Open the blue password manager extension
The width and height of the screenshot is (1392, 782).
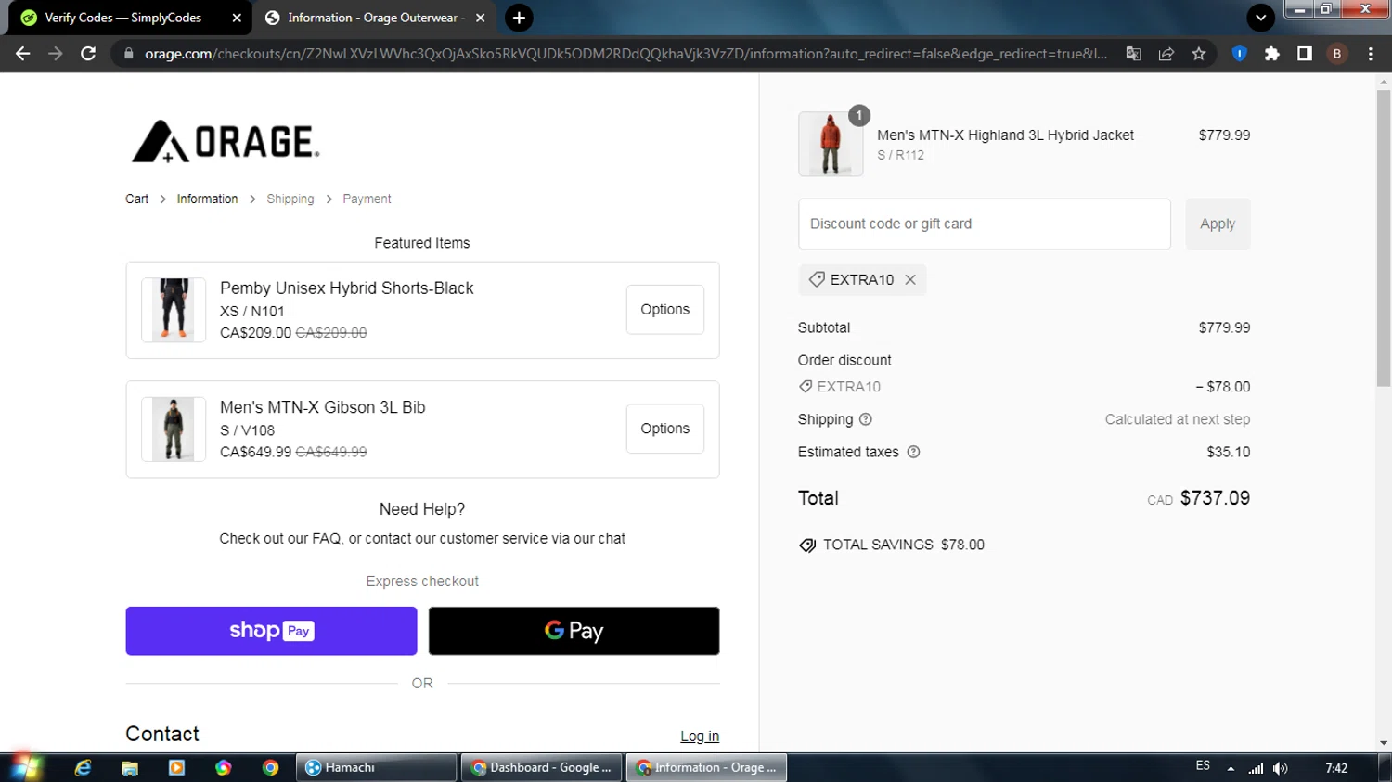(1239, 54)
